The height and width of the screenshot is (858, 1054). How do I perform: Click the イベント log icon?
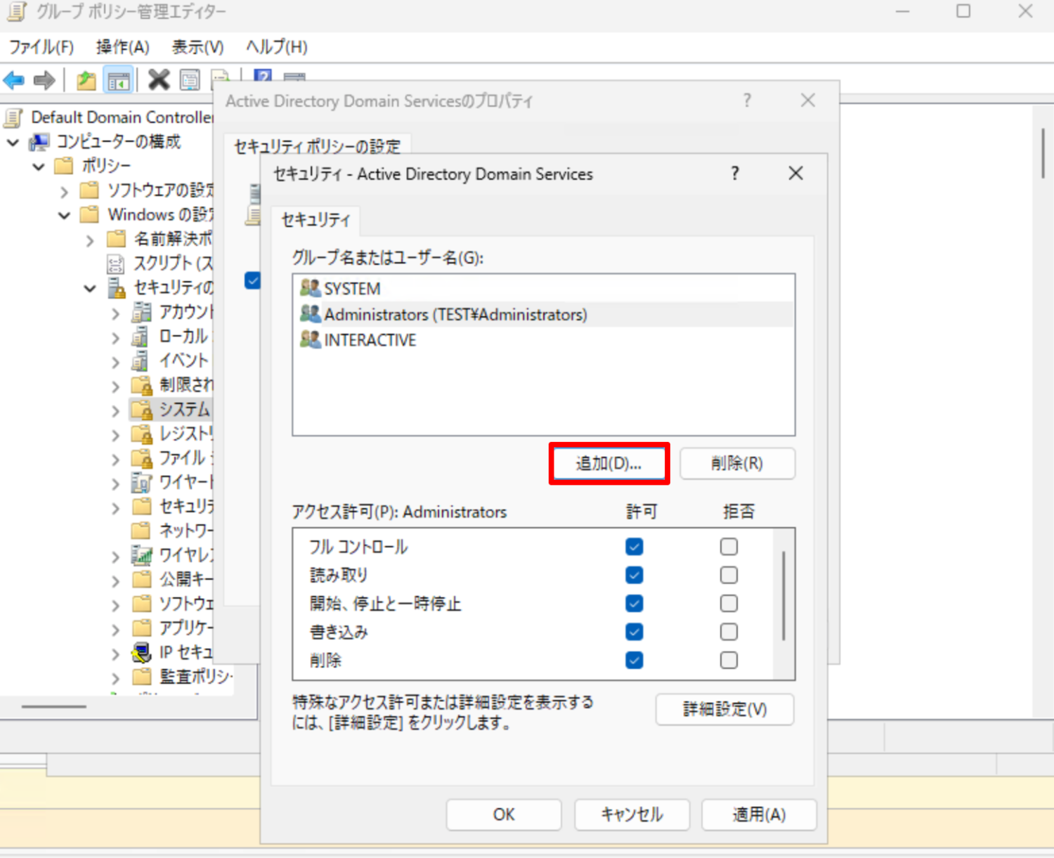click(141, 361)
